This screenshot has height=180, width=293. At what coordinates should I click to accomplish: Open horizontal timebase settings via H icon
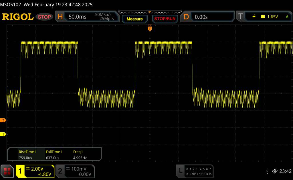(x=60, y=17)
